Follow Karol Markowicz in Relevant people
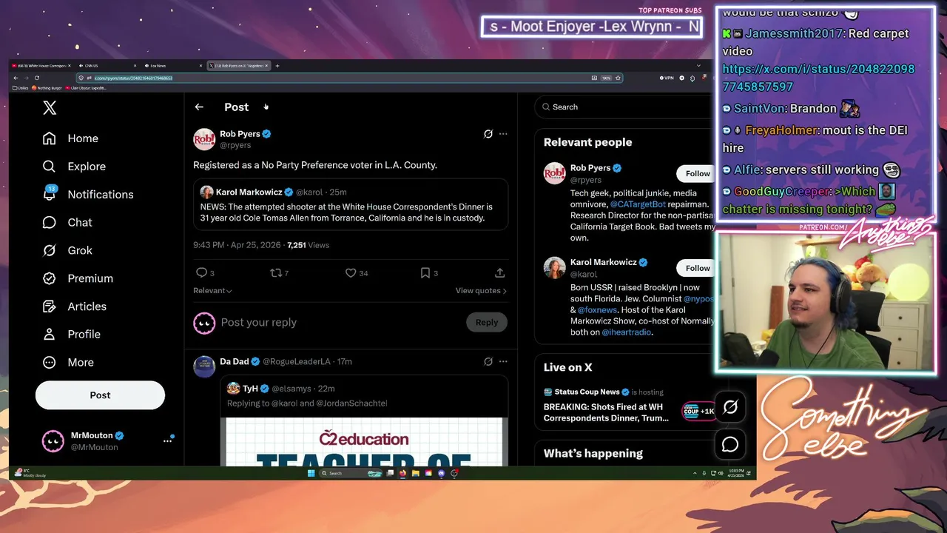The width and height of the screenshot is (947, 533). 697,269
